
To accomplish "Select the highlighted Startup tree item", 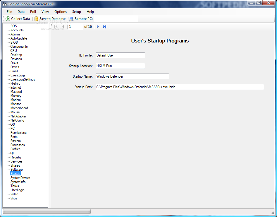I will 16,174.
